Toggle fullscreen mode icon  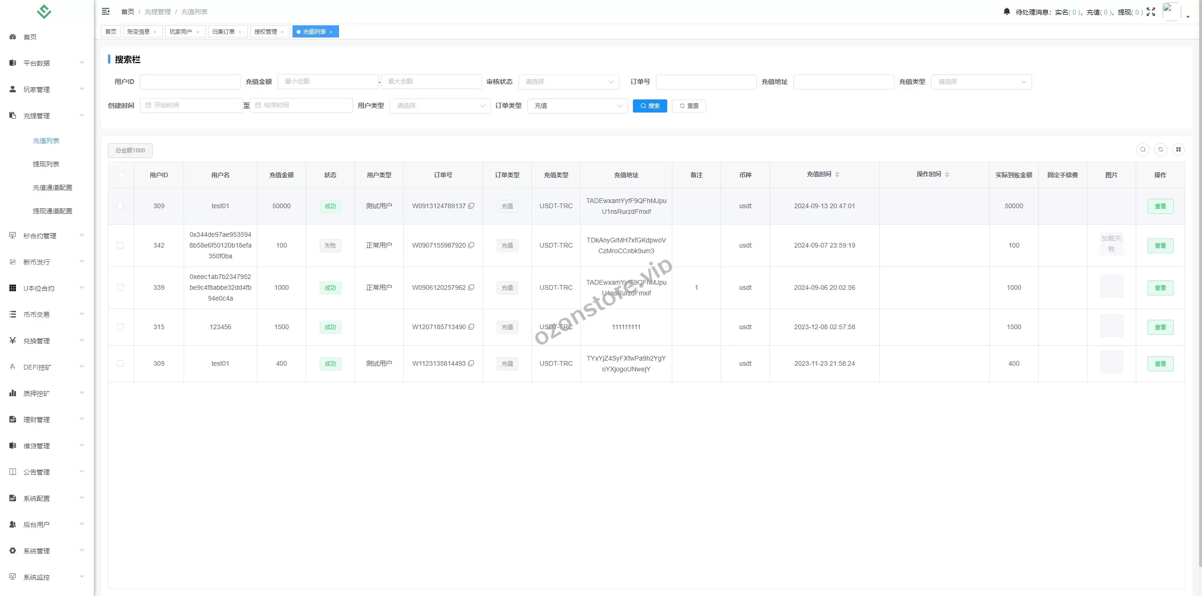coord(1150,12)
